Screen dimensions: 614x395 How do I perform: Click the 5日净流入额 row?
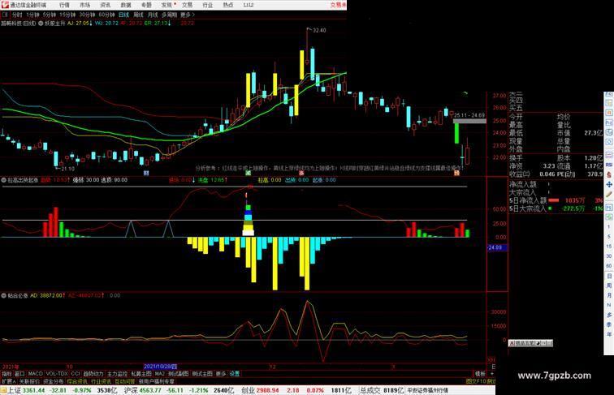[x=556, y=200]
